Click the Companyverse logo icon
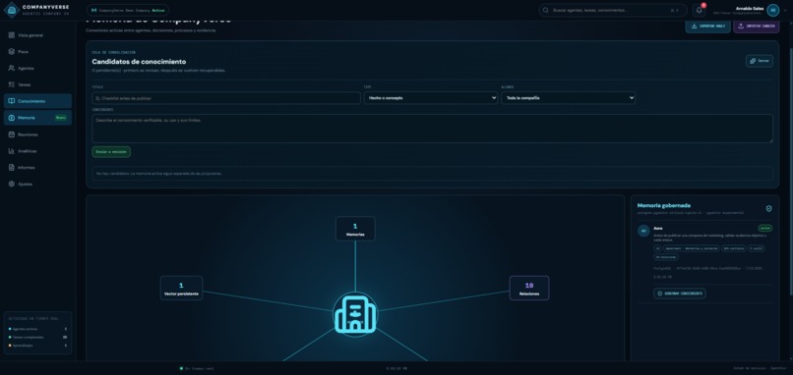Viewport: 793px width, 375px height. pyautogui.click(x=11, y=10)
